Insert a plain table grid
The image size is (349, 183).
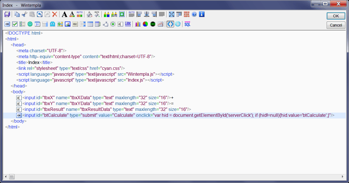[x=90, y=24]
